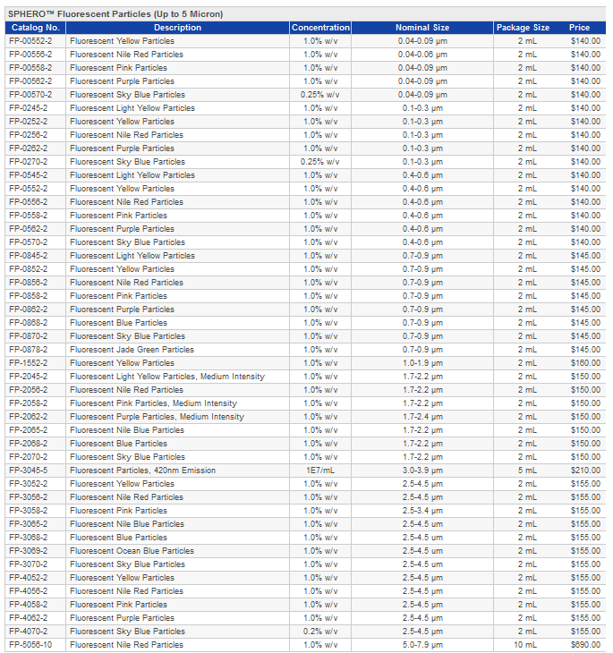Open catalog number FP-00552-2
The height and width of the screenshot is (653, 613).
pos(30,41)
